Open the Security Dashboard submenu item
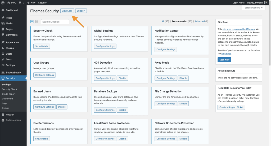271x146 pixels. point(7,99)
